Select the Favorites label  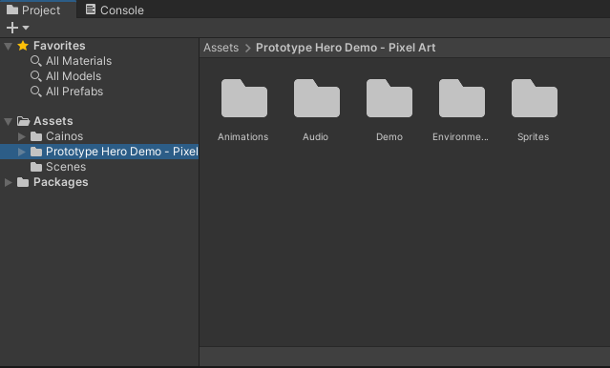point(59,46)
